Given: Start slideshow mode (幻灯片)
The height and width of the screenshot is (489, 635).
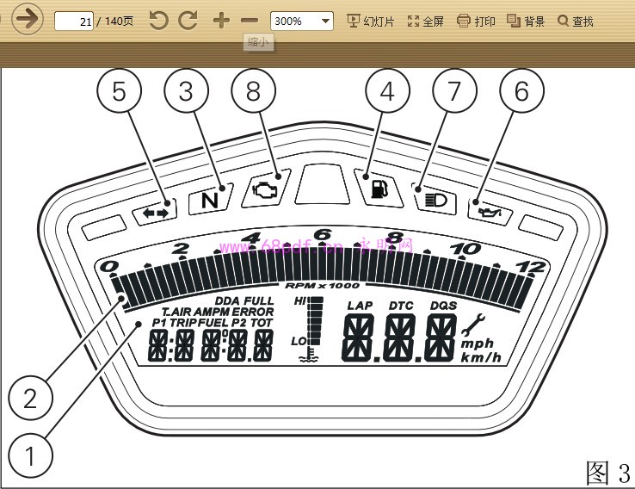Looking at the screenshot, I should point(370,21).
